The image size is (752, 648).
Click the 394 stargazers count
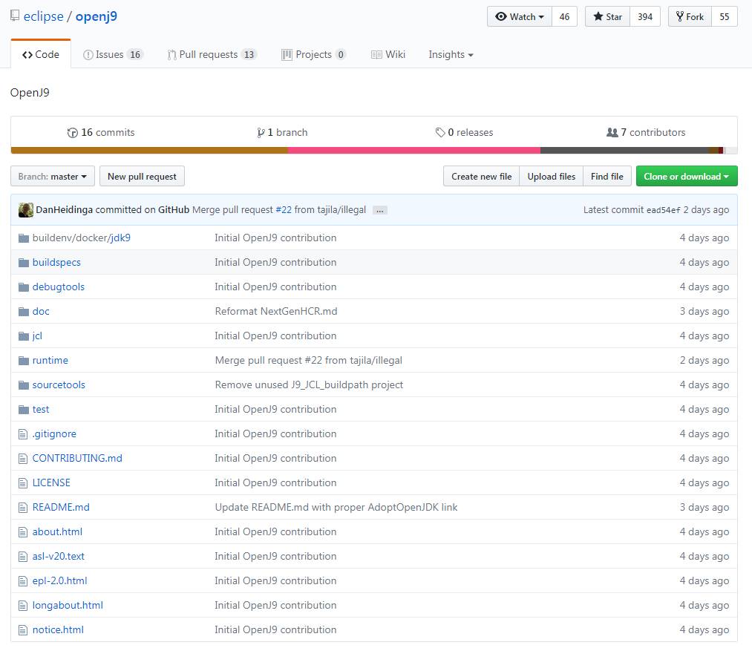(645, 16)
